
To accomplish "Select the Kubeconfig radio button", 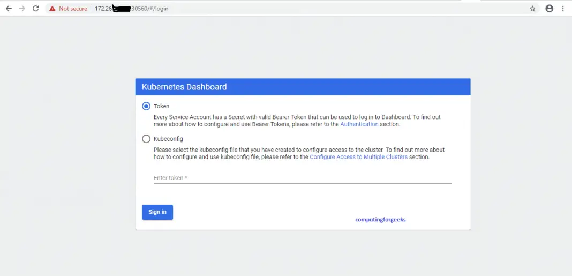I will [x=146, y=139].
